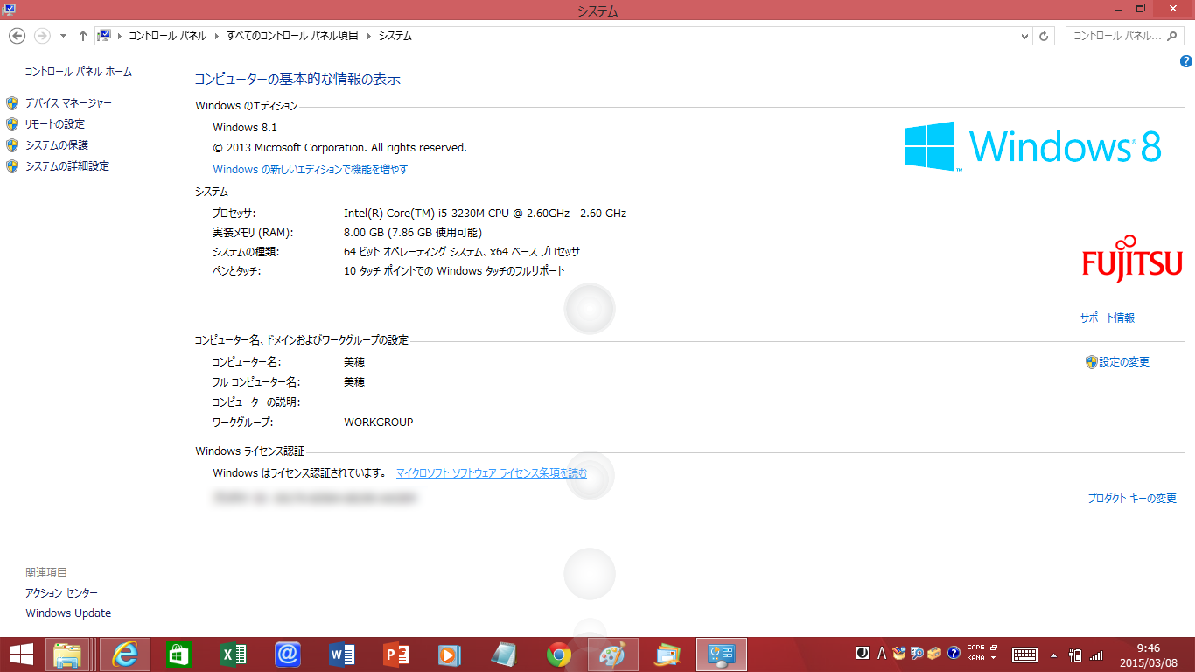Open システムの保護

[57, 145]
